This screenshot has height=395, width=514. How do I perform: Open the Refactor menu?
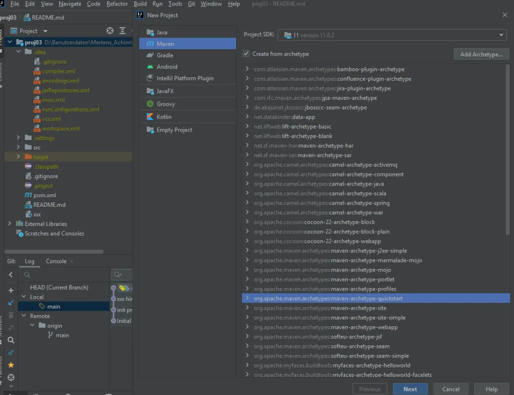point(117,4)
